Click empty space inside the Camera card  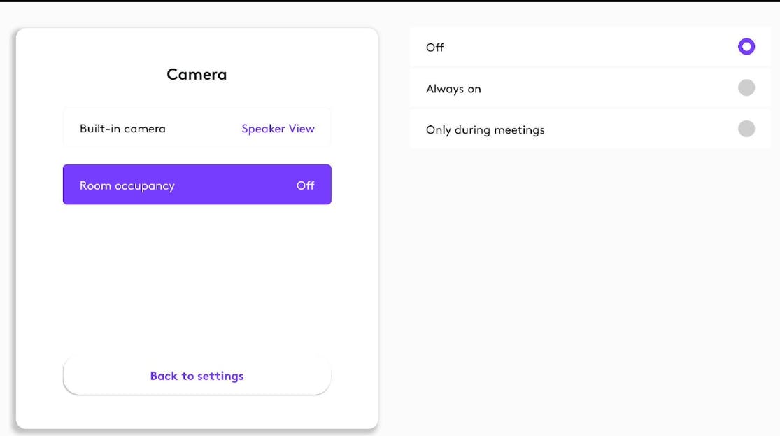197,280
